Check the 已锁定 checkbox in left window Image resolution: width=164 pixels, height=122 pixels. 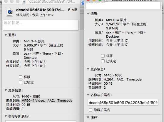[21, 82]
